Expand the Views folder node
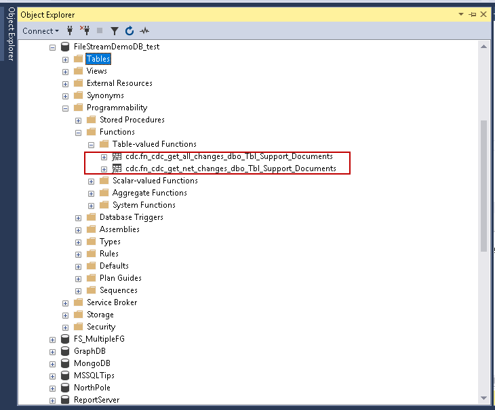The height and width of the screenshot is (410, 495). pos(65,72)
